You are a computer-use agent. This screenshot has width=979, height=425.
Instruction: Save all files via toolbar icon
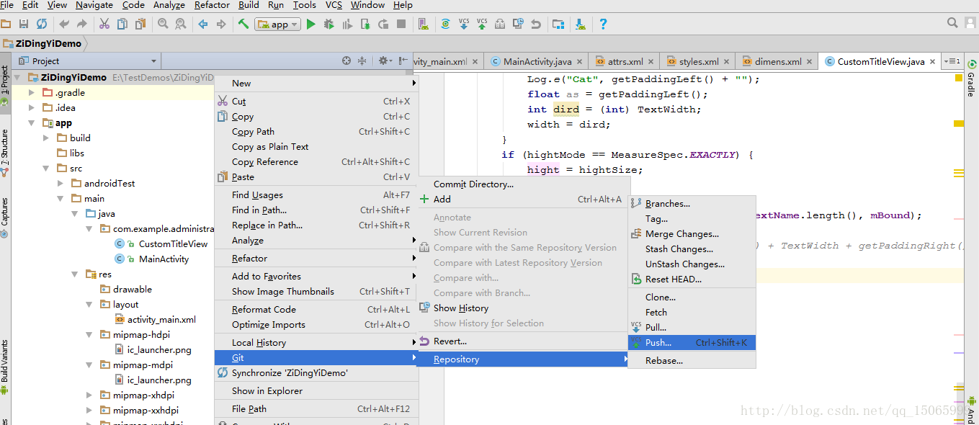24,24
